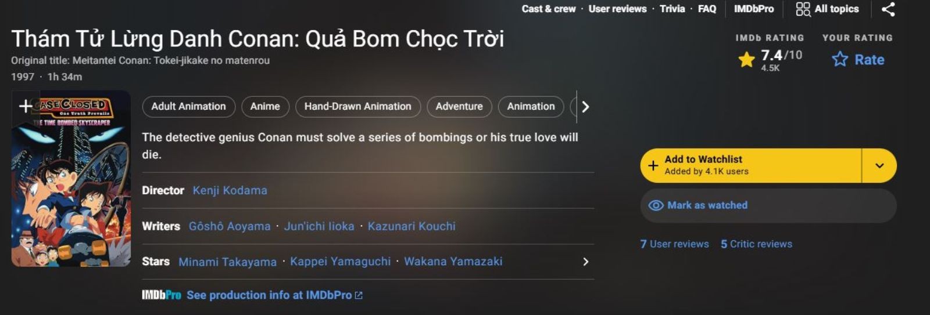Open the Cast & crew section

(x=548, y=9)
